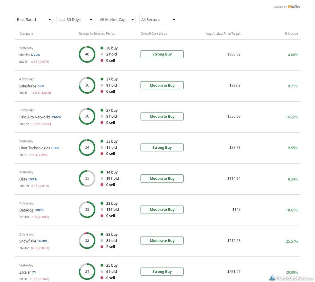Click Okta's 33 ratings donut chart
The height and width of the screenshot is (282, 315).
(x=87, y=178)
